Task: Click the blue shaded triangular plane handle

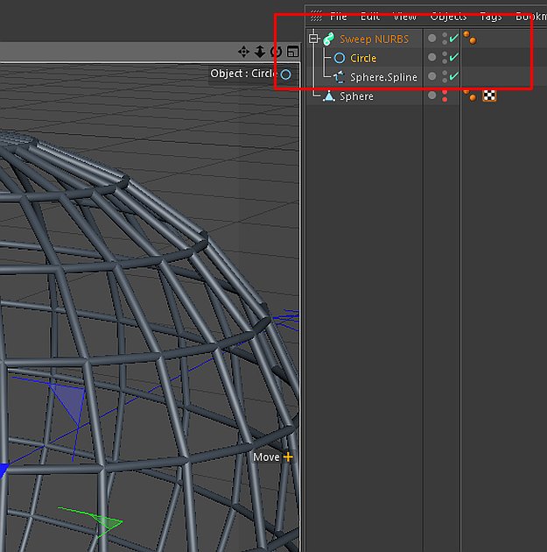Action: pyautogui.click(x=69, y=403)
